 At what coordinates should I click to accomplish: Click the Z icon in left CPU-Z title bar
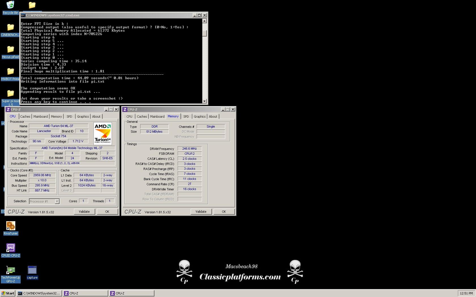coord(8,109)
